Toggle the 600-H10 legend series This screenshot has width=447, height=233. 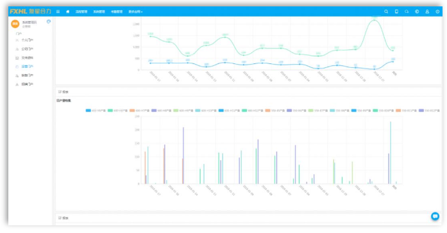point(206,110)
